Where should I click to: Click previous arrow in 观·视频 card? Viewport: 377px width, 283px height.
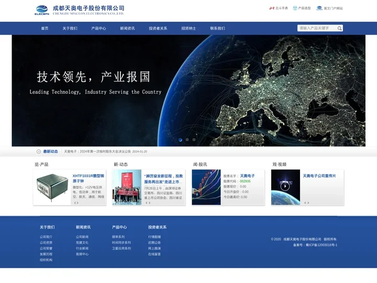coord(305,203)
